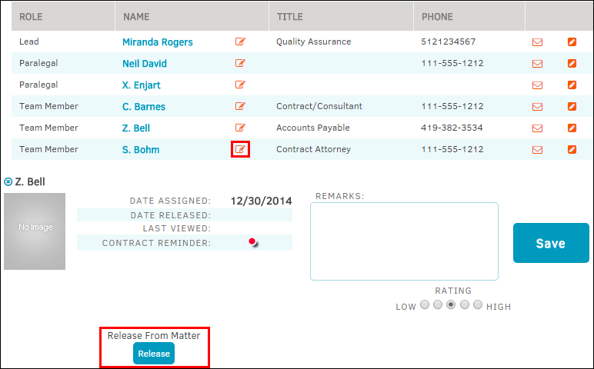This screenshot has width=594, height=369.
Task: Click solid pencil icon in C. Barnes row
Action: pos(572,106)
